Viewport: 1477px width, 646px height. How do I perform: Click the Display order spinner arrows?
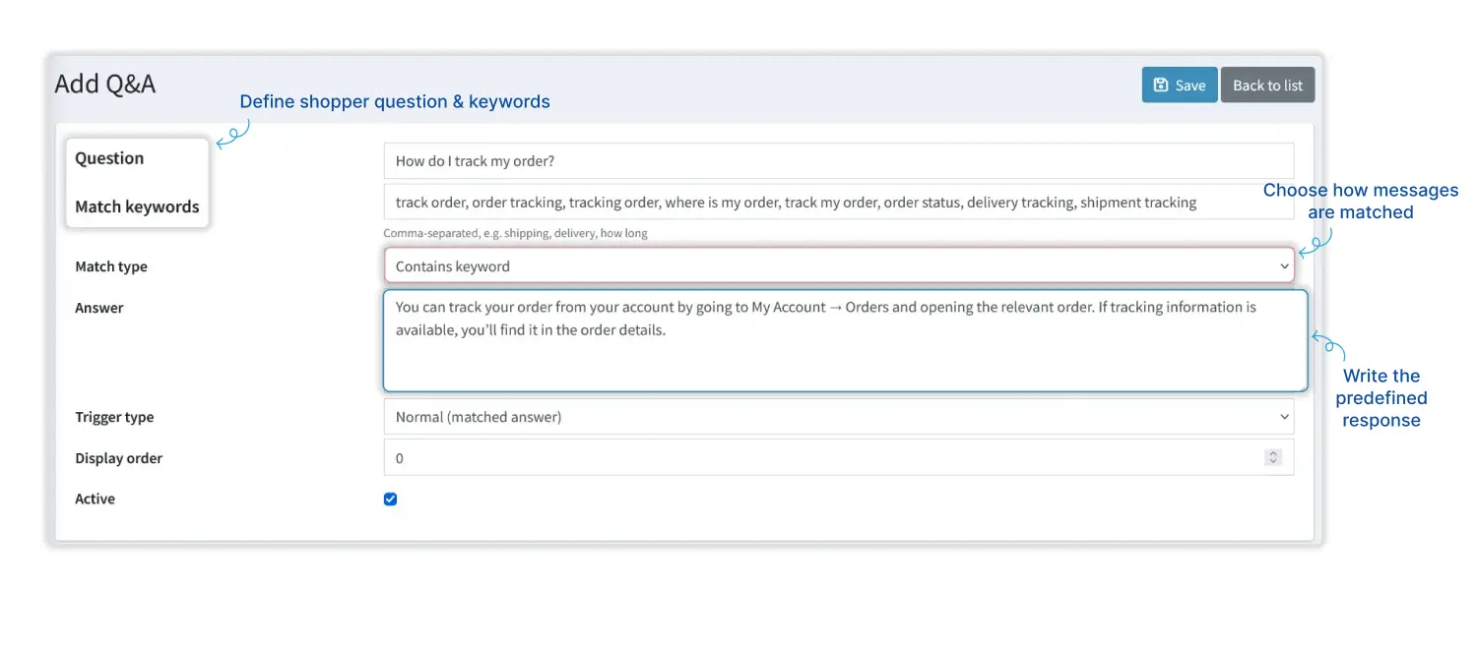[x=1273, y=457]
